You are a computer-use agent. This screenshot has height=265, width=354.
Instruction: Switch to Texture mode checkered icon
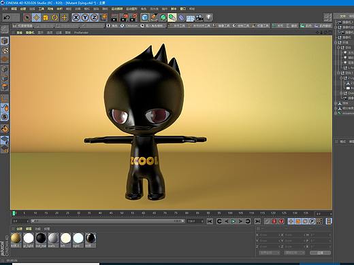pos(5,50)
